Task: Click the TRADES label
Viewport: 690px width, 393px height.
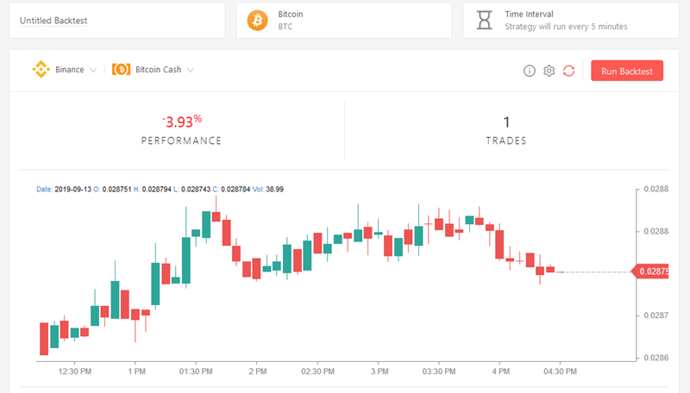Action: coord(506,140)
